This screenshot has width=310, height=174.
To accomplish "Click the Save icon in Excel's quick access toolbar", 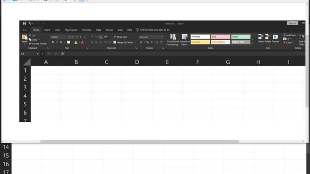I will 24,24.
